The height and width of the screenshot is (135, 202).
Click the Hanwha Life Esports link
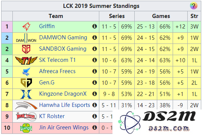click(65, 105)
